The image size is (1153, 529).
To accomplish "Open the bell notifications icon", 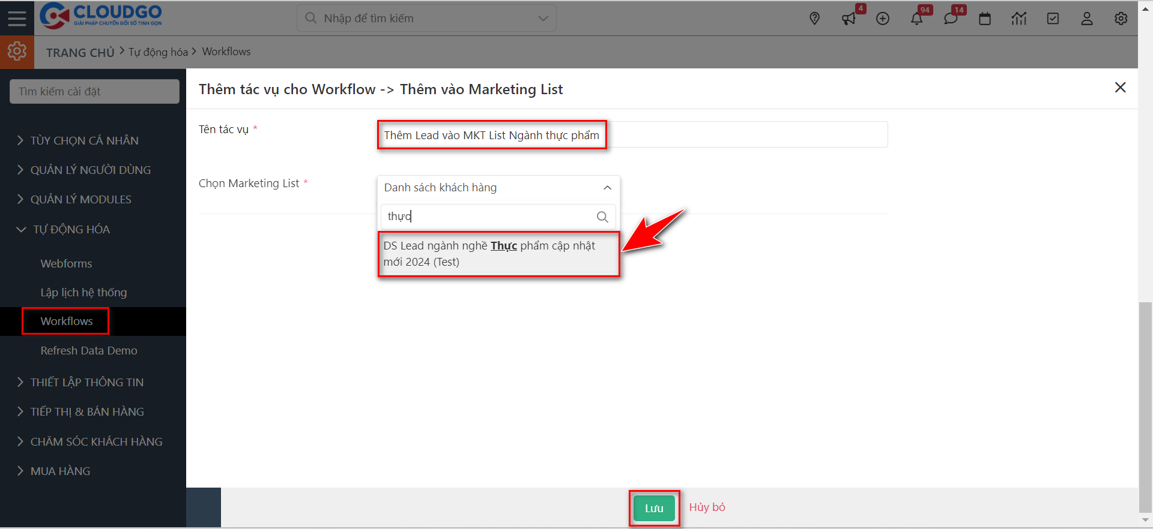I will [916, 19].
